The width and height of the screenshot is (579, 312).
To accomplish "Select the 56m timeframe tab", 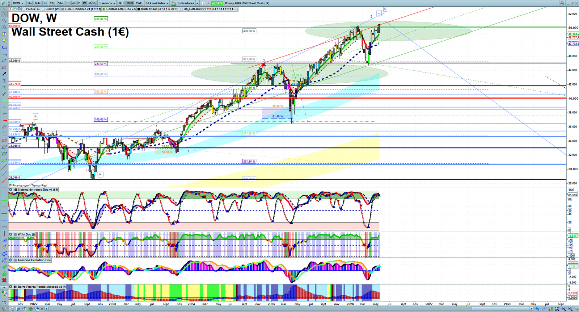I will click(60, 3).
